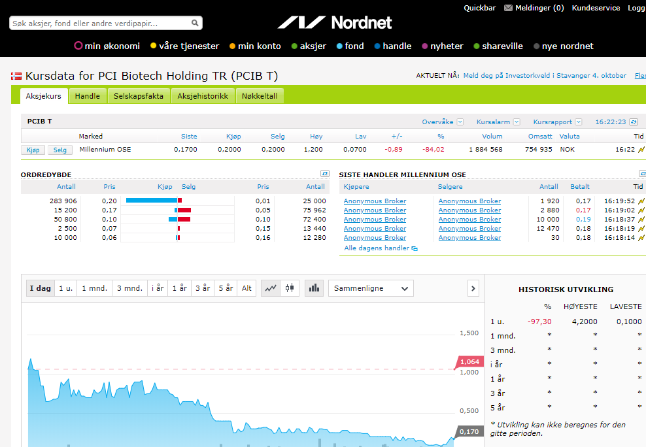Open the Sammenligne dropdown

coord(371,288)
